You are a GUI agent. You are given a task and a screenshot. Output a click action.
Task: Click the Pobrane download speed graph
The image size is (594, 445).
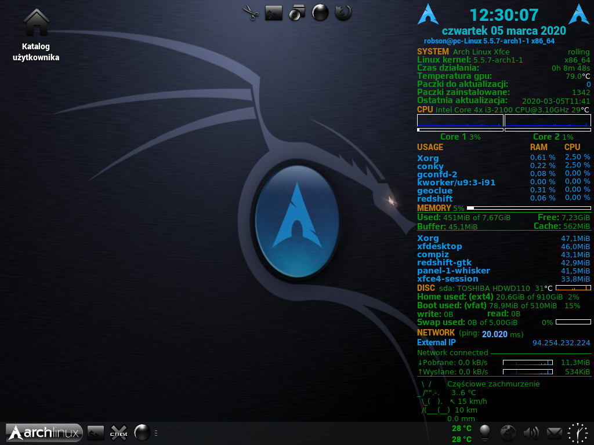tap(528, 363)
